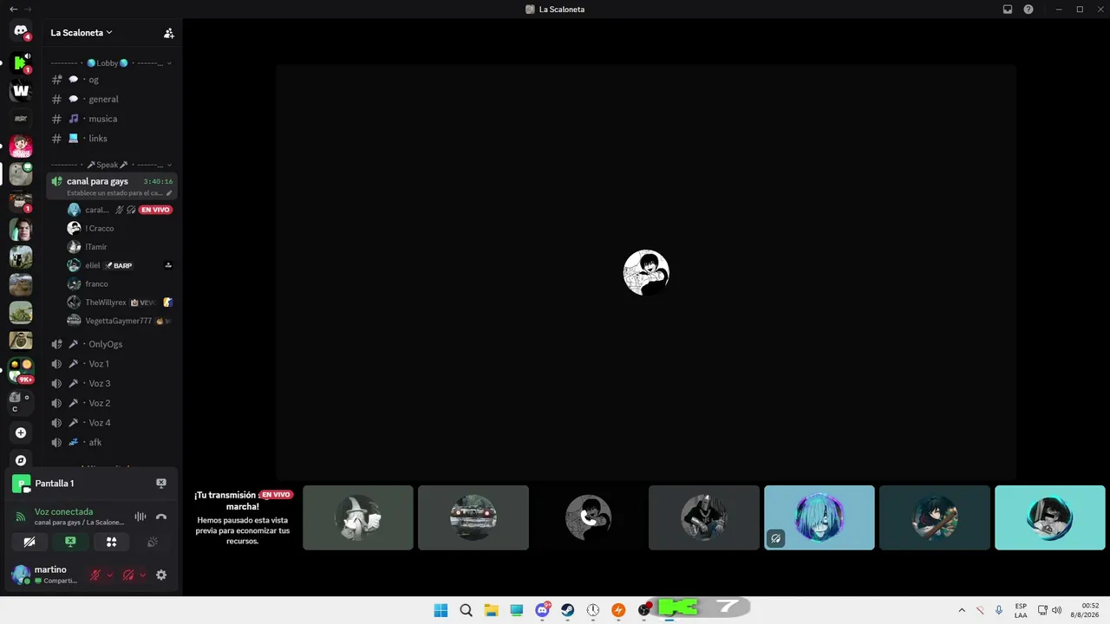Open Steam from the taskbar
Screen dimensions: 1110x624
tap(567, 610)
